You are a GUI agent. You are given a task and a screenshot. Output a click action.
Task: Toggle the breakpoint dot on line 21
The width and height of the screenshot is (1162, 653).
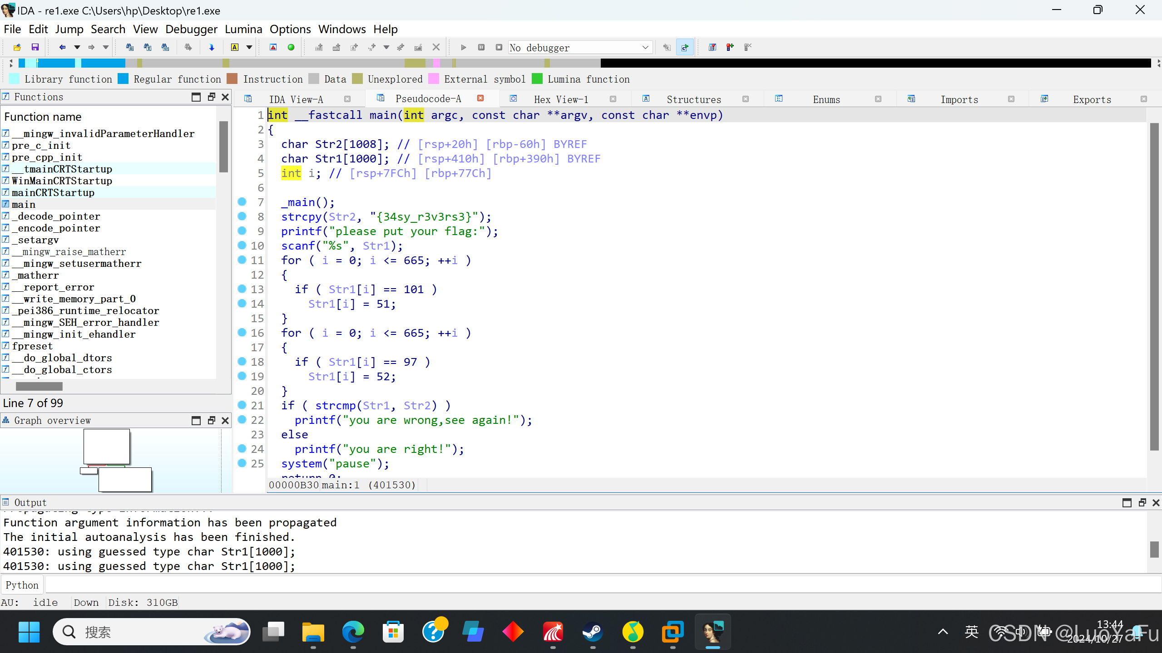[x=242, y=405]
